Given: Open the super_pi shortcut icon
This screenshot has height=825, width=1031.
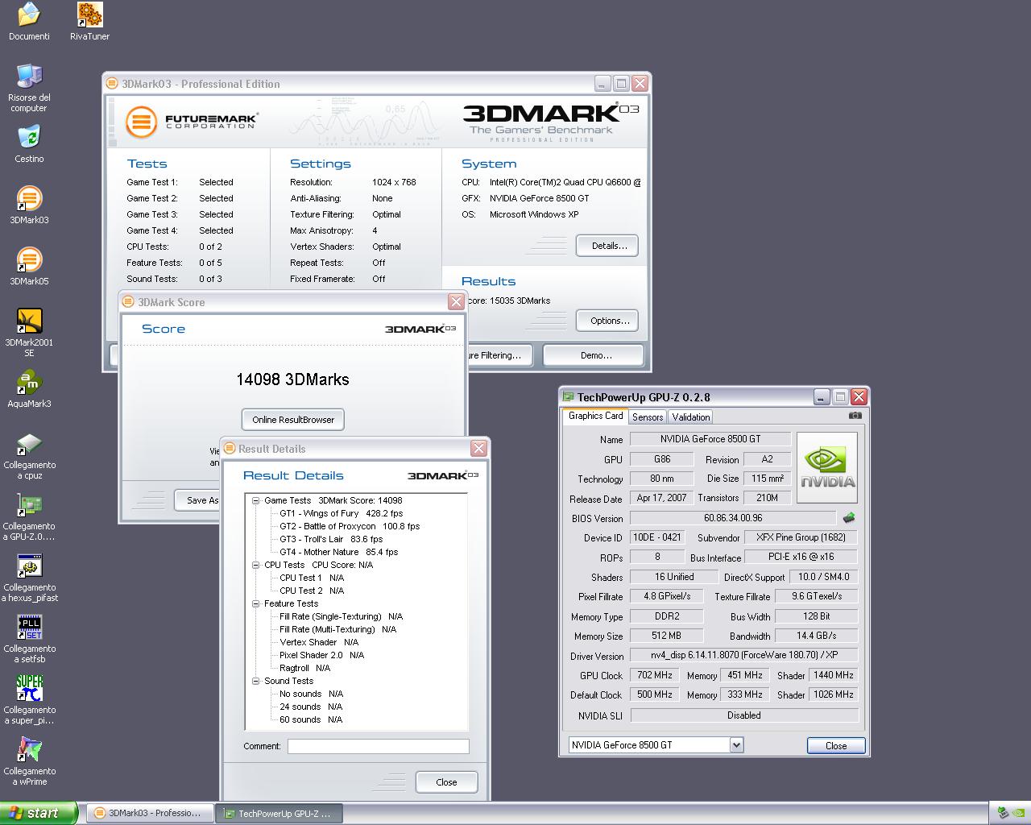Looking at the screenshot, I should coord(29,688).
